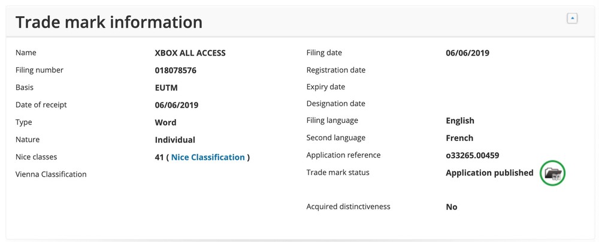The height and width of the screenshot is (242, 599).
Task: Collapse the Trade mark information panel
Action: [572, 19]
